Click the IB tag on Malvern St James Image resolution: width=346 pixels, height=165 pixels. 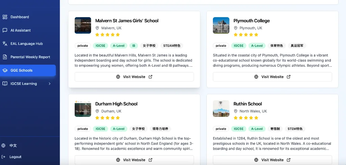click(x=133, y=46)
